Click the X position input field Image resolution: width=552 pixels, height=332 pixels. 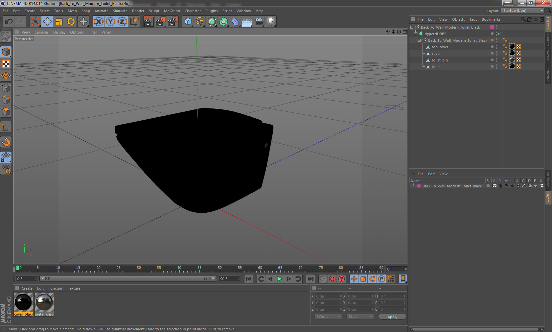point(328,296)
